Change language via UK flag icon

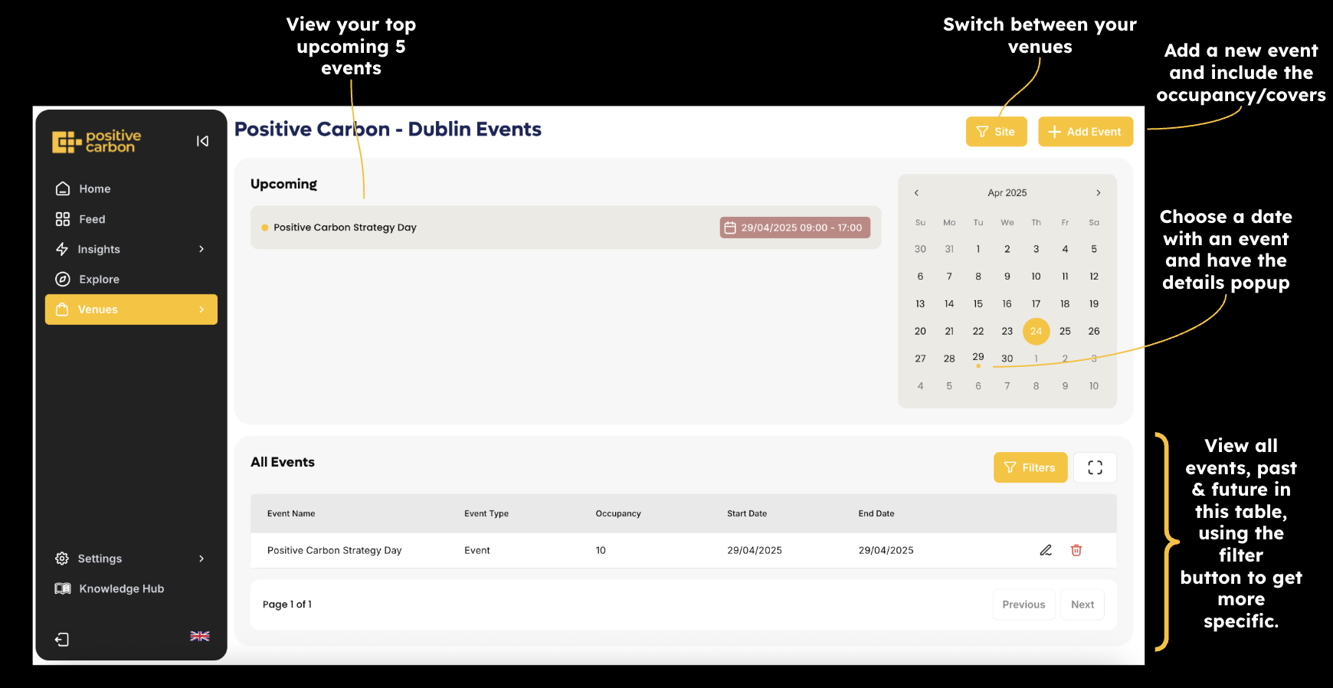click(200, 636)
